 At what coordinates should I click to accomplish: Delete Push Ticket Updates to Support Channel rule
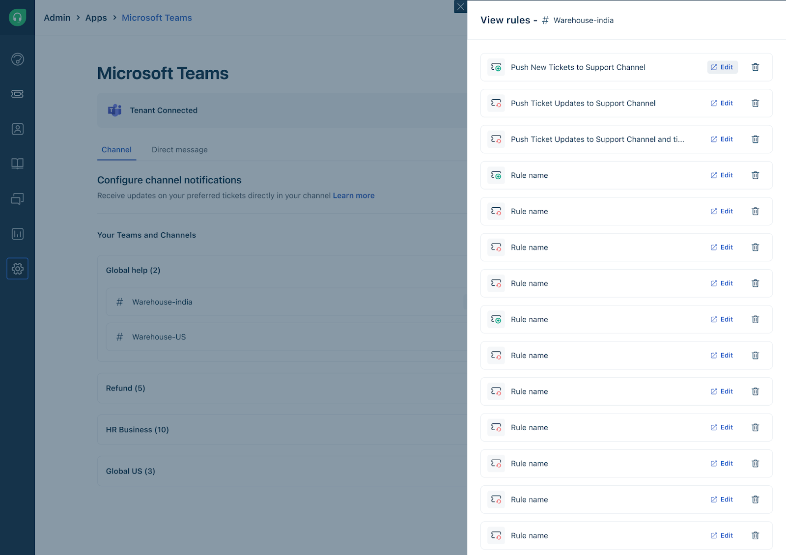(x=756, y=103)
